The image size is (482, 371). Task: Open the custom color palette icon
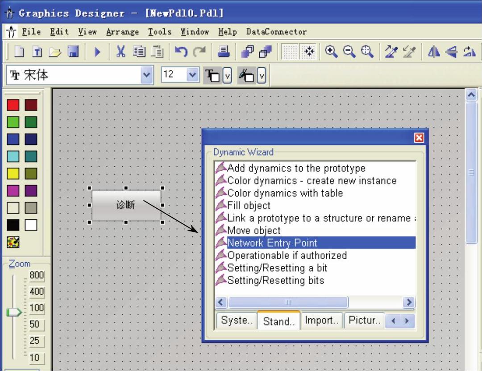coord(13,242)
